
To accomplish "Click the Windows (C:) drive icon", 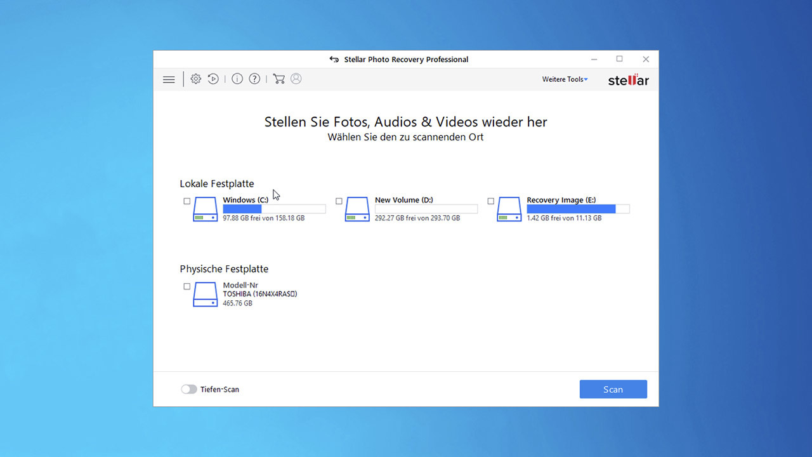I will [x=206, y=209].
